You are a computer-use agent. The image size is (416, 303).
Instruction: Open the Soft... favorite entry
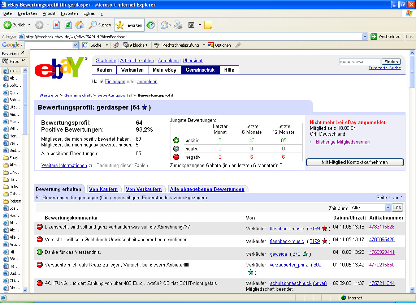(12, 85)
